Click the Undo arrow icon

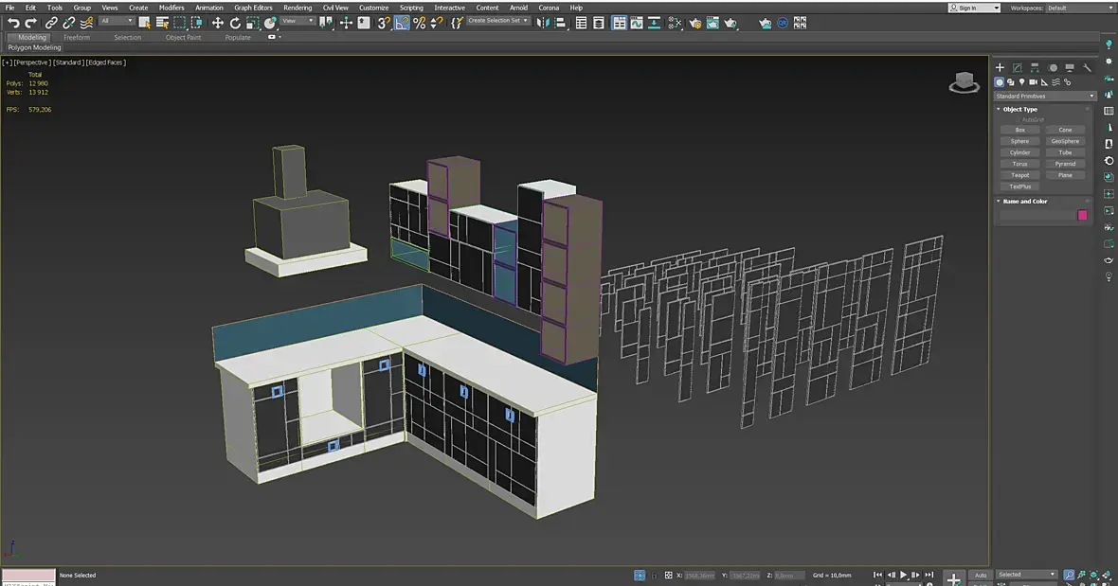13,22
